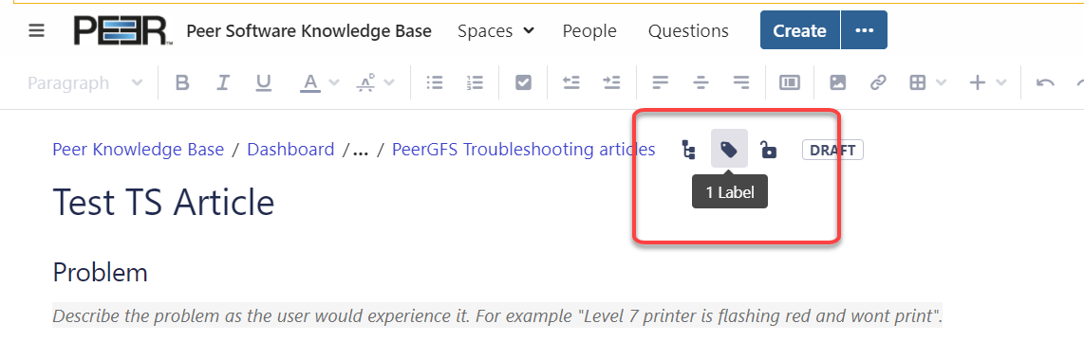Click the problem description placeholder text
This screenshot has width=1084, height=341.
pyautogui.click(x=497, y=316)
